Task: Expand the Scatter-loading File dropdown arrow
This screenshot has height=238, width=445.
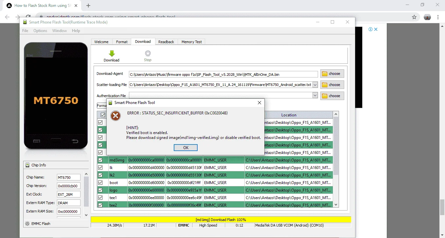Action: coord(315,85)
